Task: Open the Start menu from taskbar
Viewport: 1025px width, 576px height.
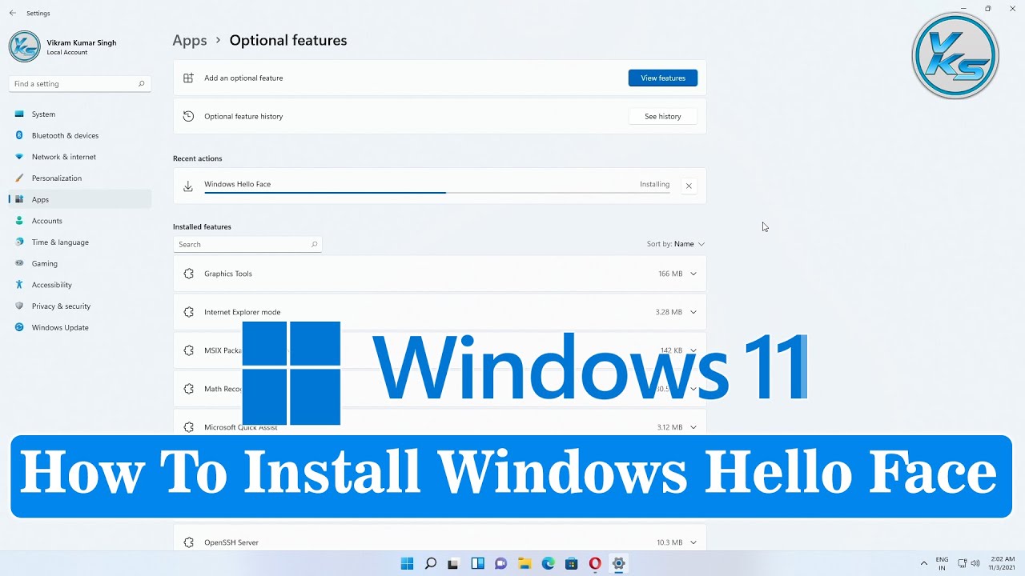Action: (407, 563)
